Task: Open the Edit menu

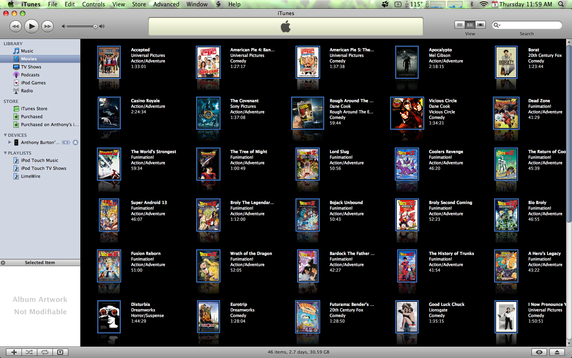Action: click(x=70, y=4)
